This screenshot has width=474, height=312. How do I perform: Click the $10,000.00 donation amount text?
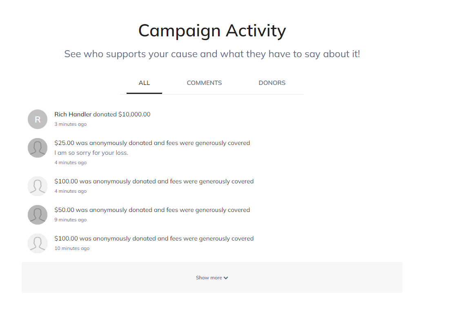(x=134, y=114)
